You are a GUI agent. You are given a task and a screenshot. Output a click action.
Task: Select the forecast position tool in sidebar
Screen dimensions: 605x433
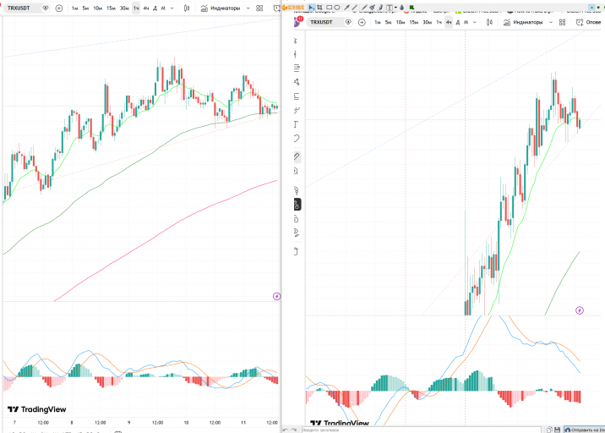[x=297, y=96]
